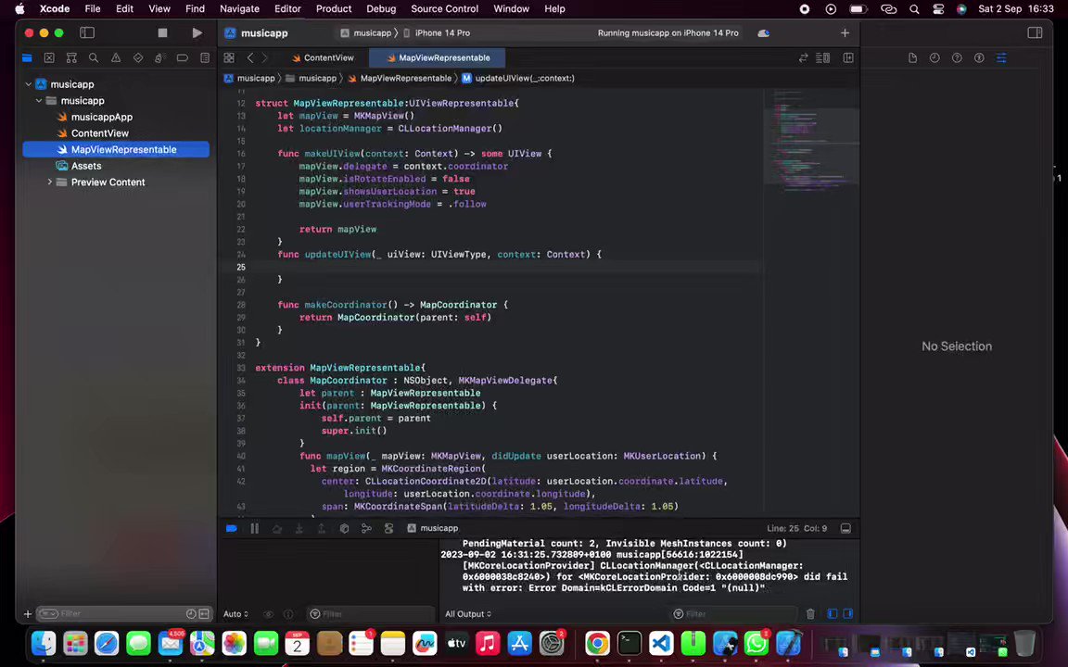Open the Report navigator
The width and height of the screenshot is (1068, 667).
click(x=205, y=57)
